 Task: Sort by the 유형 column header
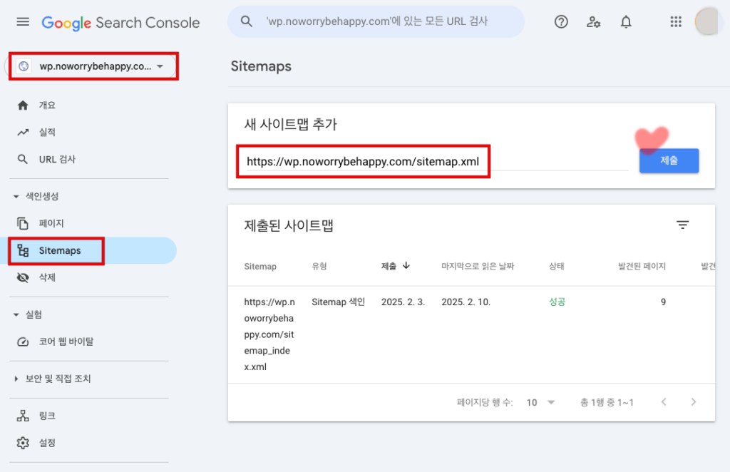(319, 266)
